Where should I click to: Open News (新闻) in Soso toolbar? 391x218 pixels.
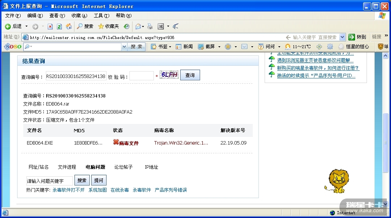pyautogui.click(x=184, y=46)
